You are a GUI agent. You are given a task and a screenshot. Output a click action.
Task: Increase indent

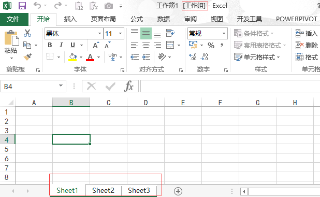click(146, 57)
